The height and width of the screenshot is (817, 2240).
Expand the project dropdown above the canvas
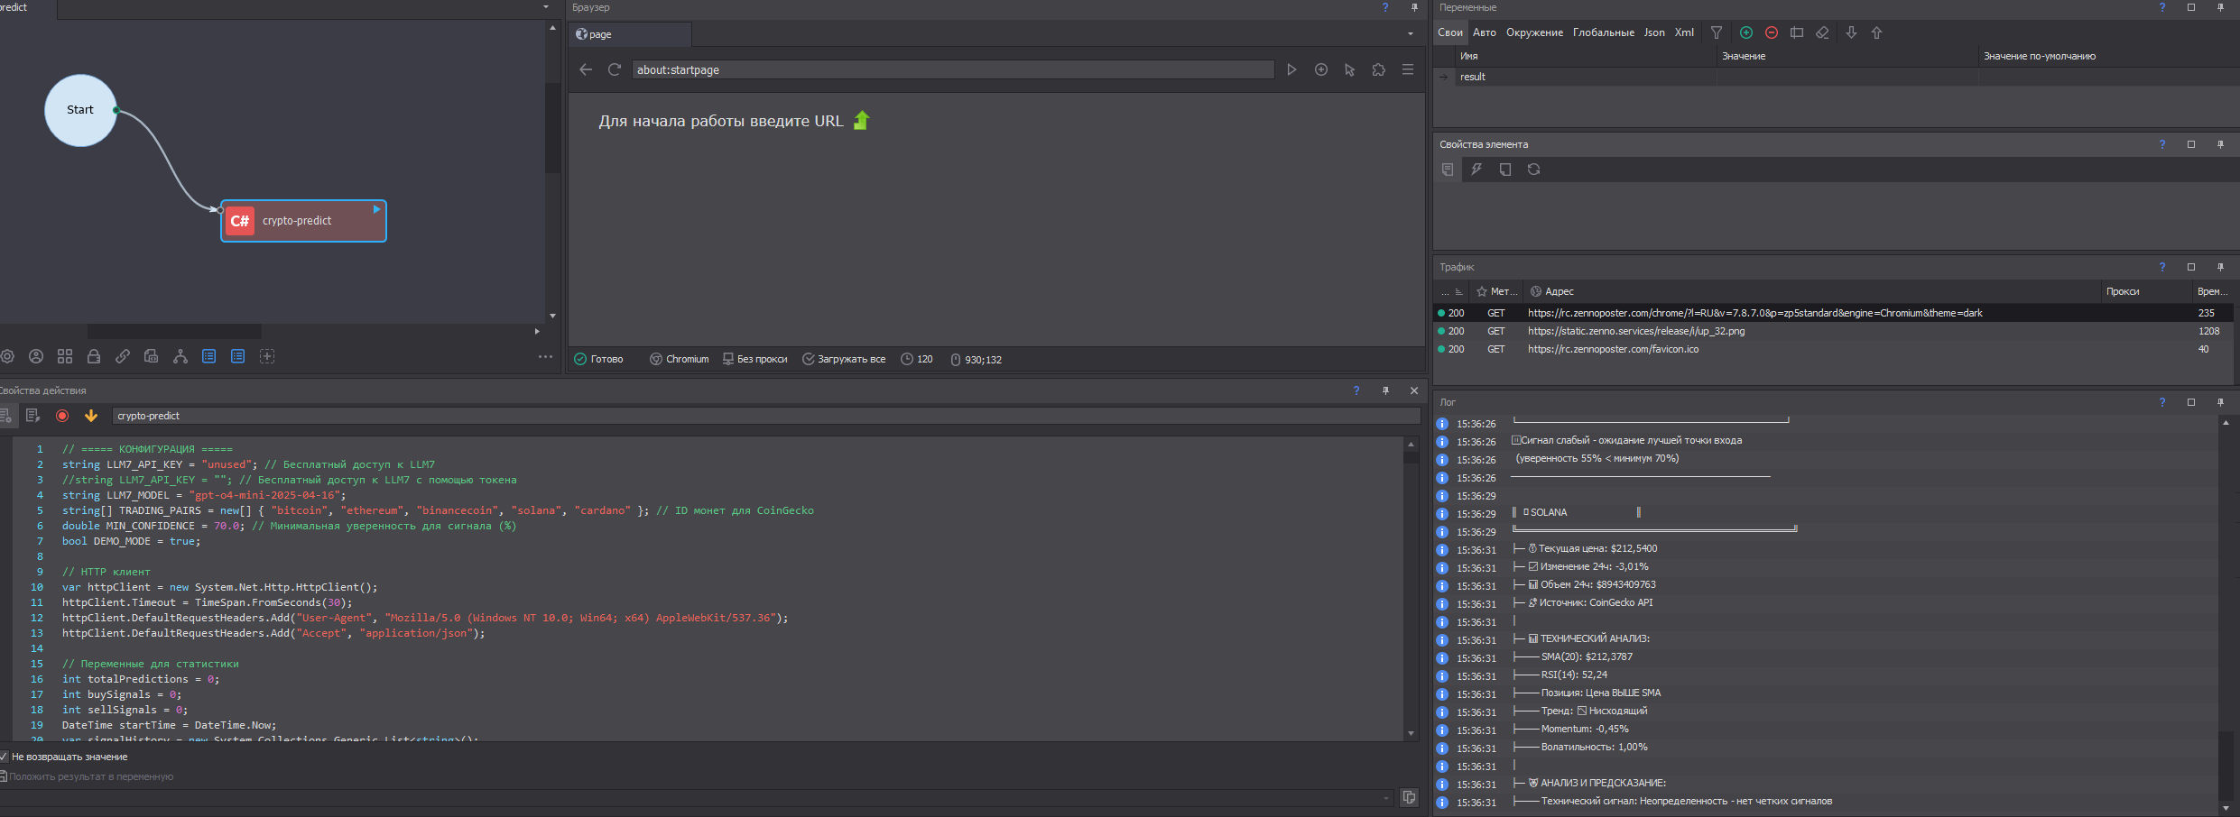[x=545, y=7]
